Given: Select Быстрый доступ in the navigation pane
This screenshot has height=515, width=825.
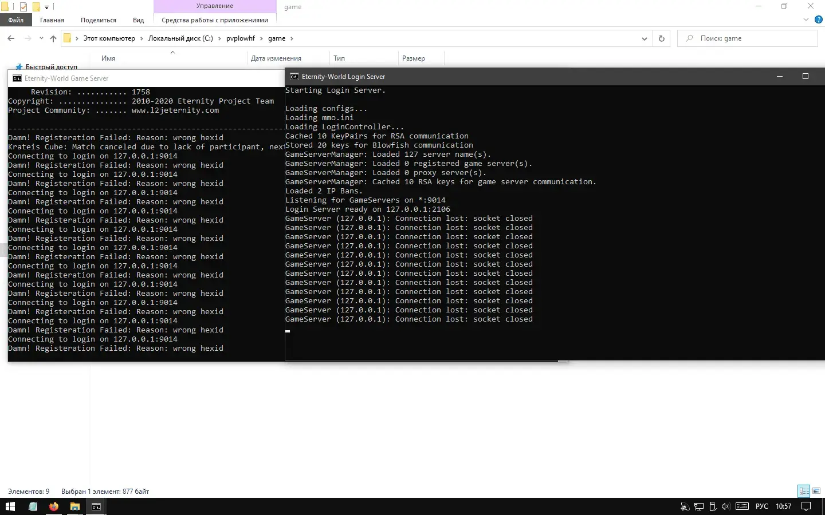Looking at the screenshot, I should 51,66.
